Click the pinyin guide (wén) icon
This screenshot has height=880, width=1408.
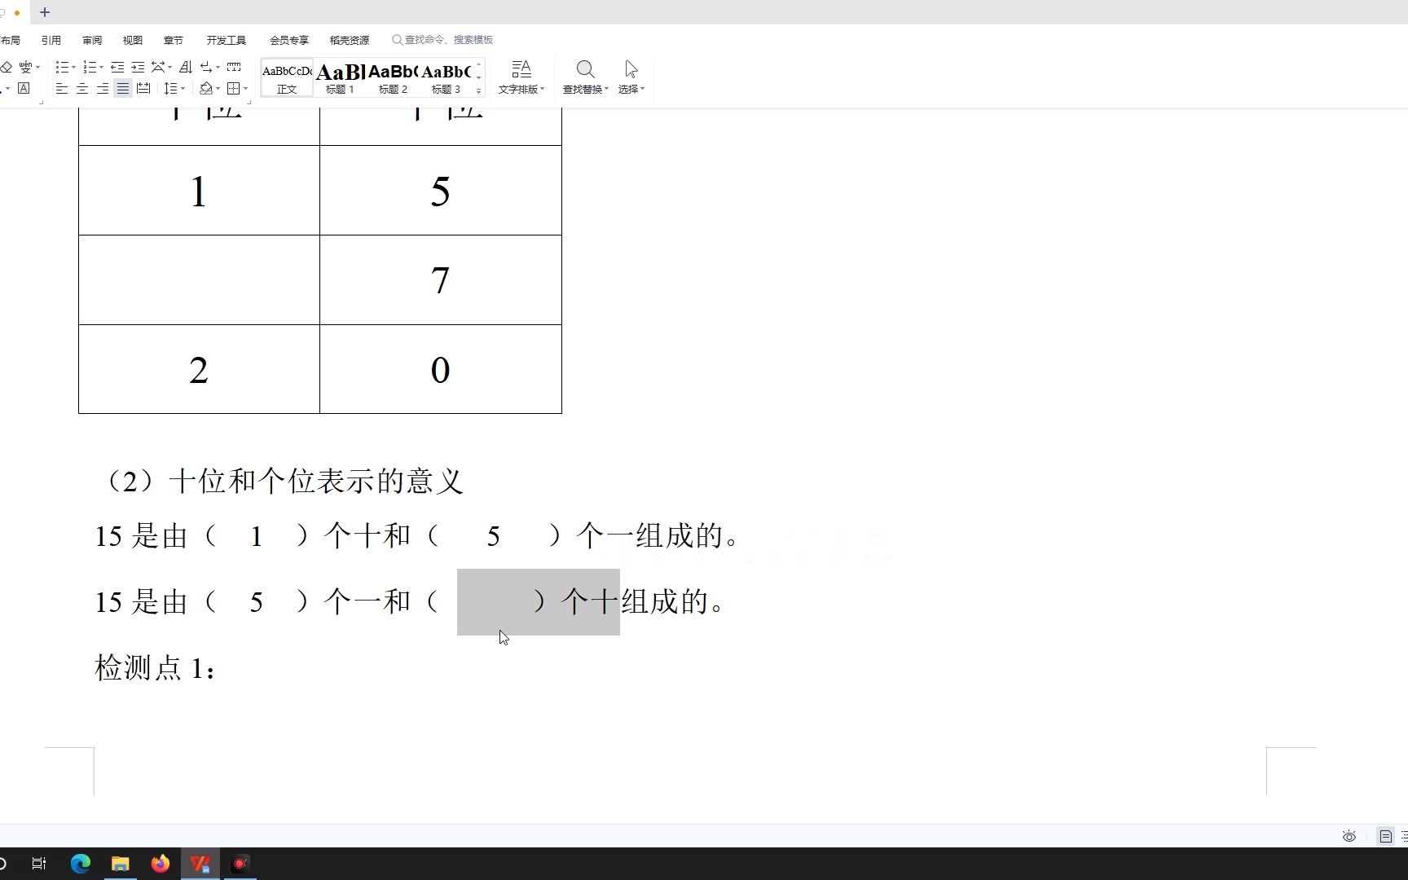click(x=24, y=67)
